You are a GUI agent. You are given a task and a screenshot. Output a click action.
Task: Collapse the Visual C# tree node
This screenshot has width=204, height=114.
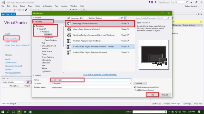(x=37, y=29)
